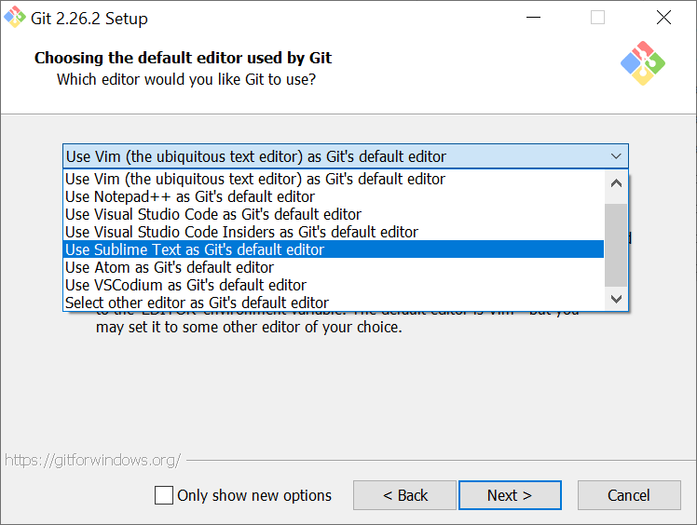Select Visual Studio Code Insiders option
The image size is (697, 525).
click(334, 232)
